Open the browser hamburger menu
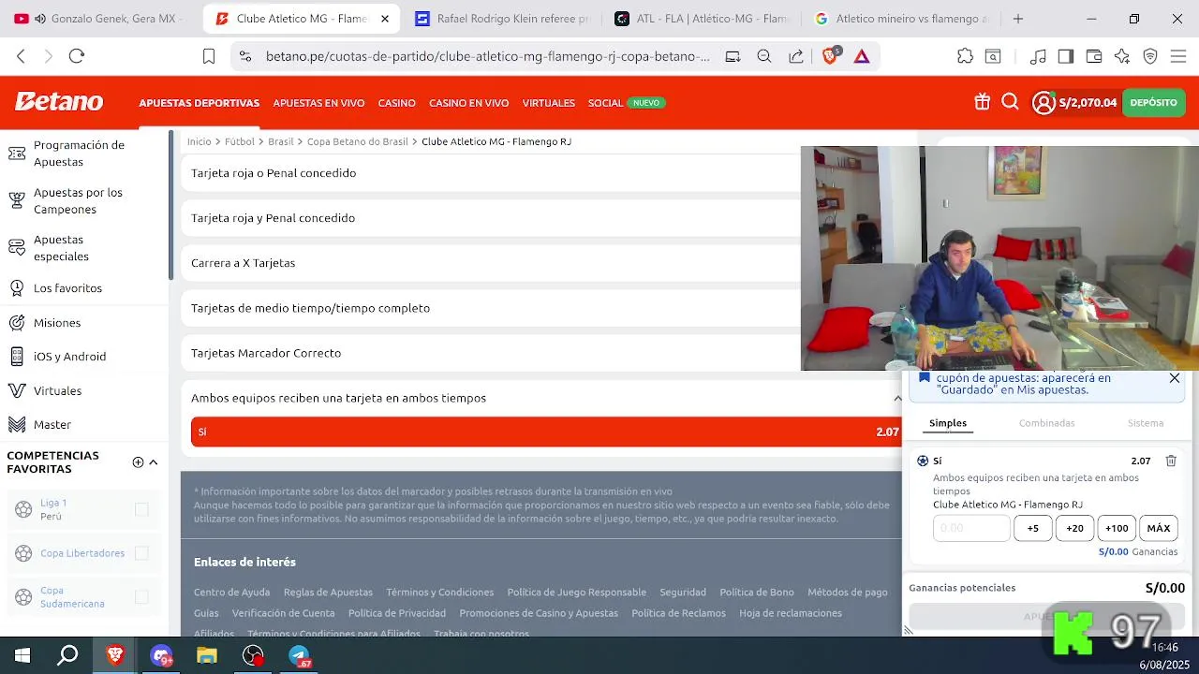Viewport: 1199px width, 674px height. [x=1178, y=56]
